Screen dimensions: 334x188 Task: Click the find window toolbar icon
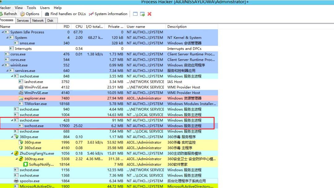[135, 14]
